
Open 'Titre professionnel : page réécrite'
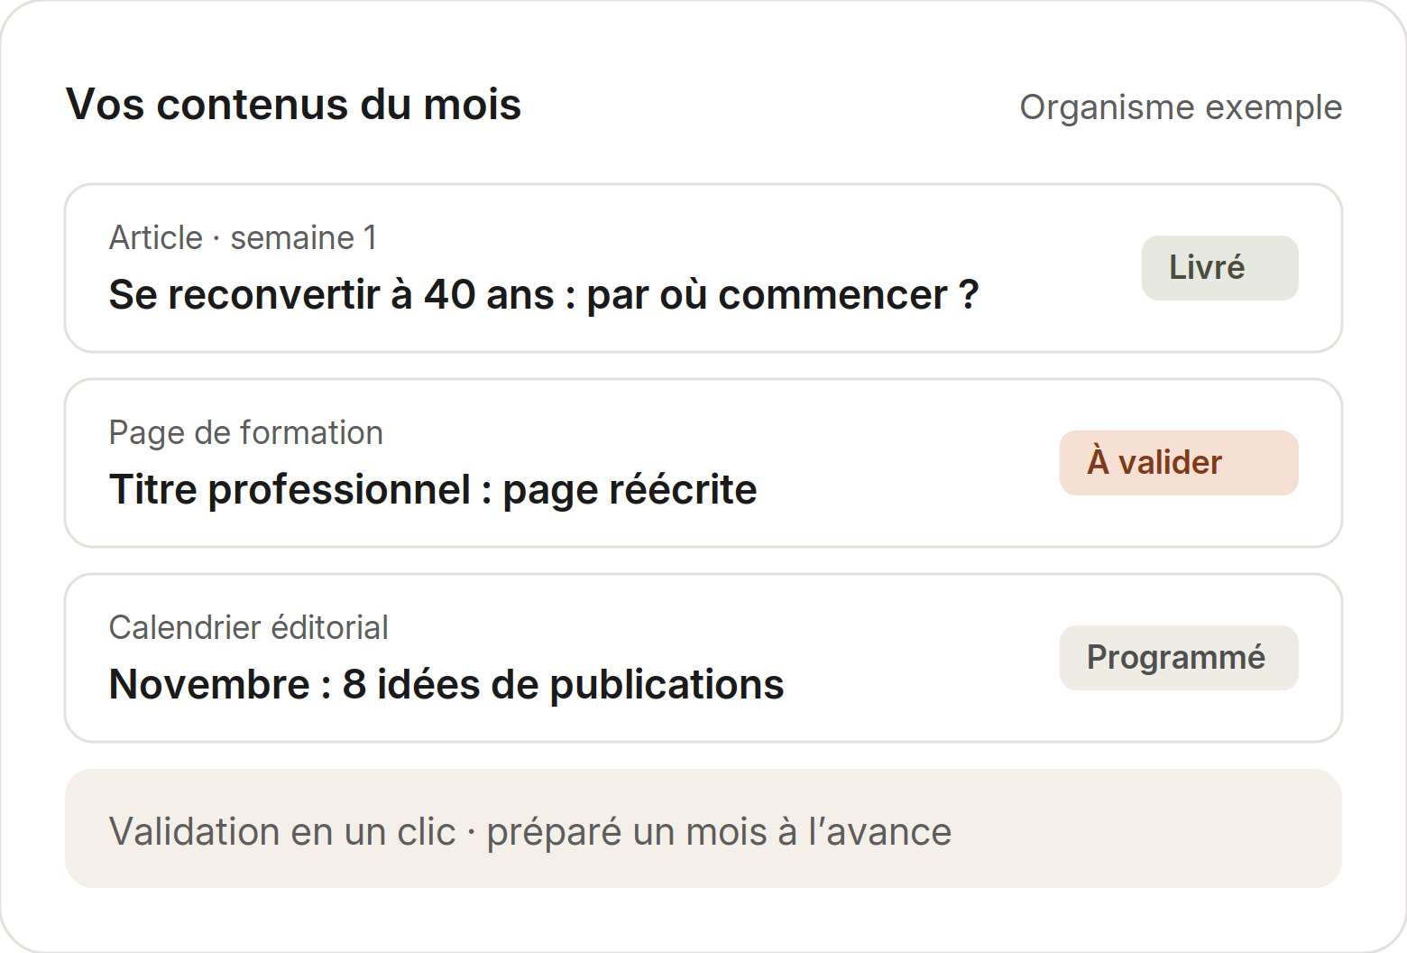[x=703, y=463]
